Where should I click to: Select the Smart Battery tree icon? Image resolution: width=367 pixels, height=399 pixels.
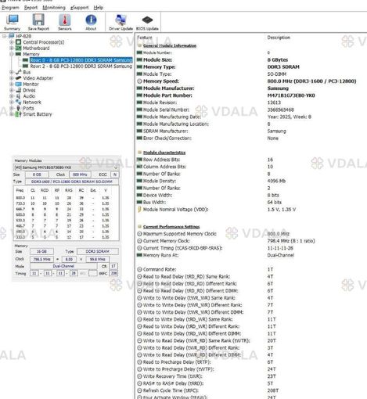(x=18, y=114)
